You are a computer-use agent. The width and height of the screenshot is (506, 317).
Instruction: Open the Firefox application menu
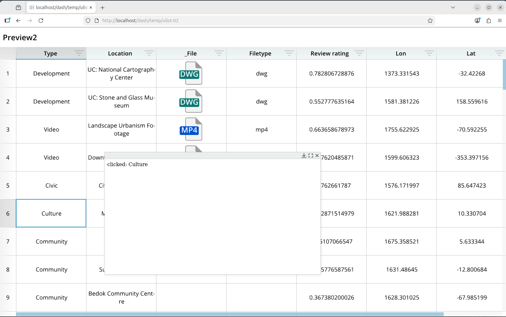pyautogui.click(x=500, y=21)
